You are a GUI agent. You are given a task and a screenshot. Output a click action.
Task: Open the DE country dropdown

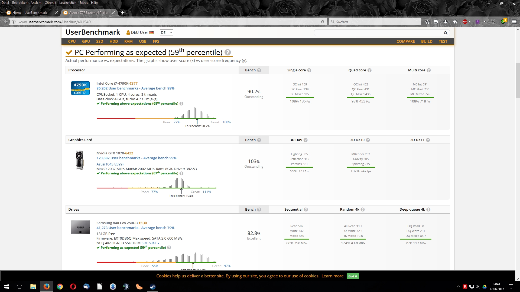pos(166,33)
